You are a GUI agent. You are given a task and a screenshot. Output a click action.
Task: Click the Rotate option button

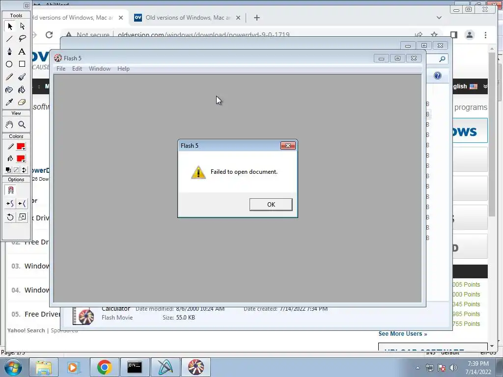click(10, 217)
